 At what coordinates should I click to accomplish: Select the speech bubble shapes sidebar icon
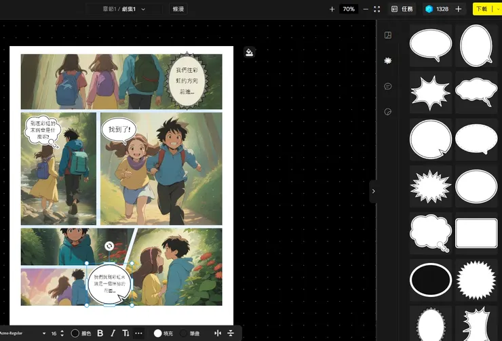pos(388,60)
